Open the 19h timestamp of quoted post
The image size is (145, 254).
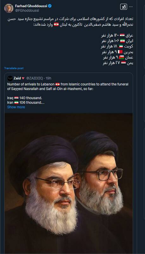pos(48,78)
